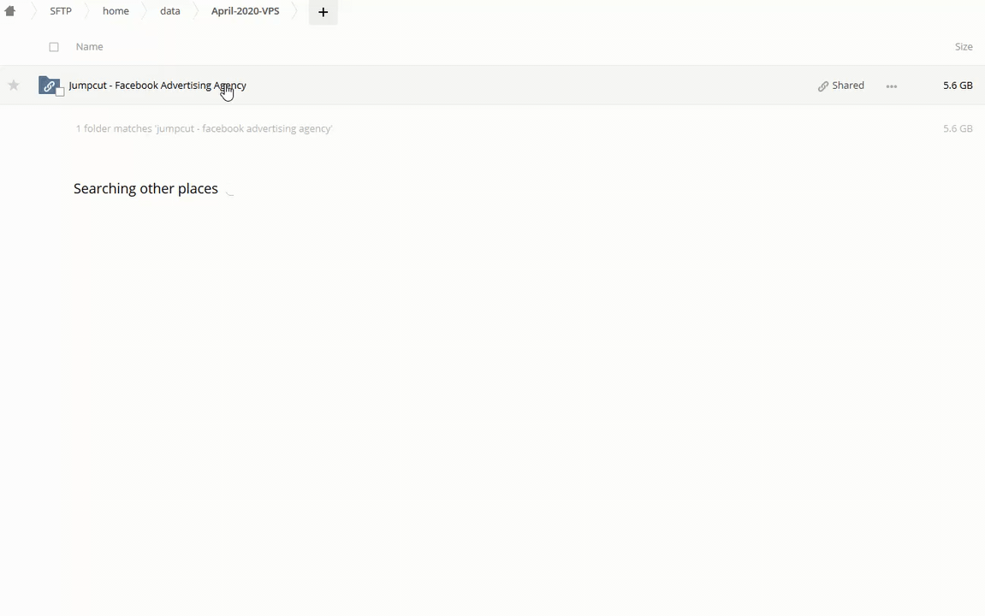This screenshot has height=616, width=985.
Task: Open Jumpcut - Facebook Advertising Agency folder
Action: (157, 86)
